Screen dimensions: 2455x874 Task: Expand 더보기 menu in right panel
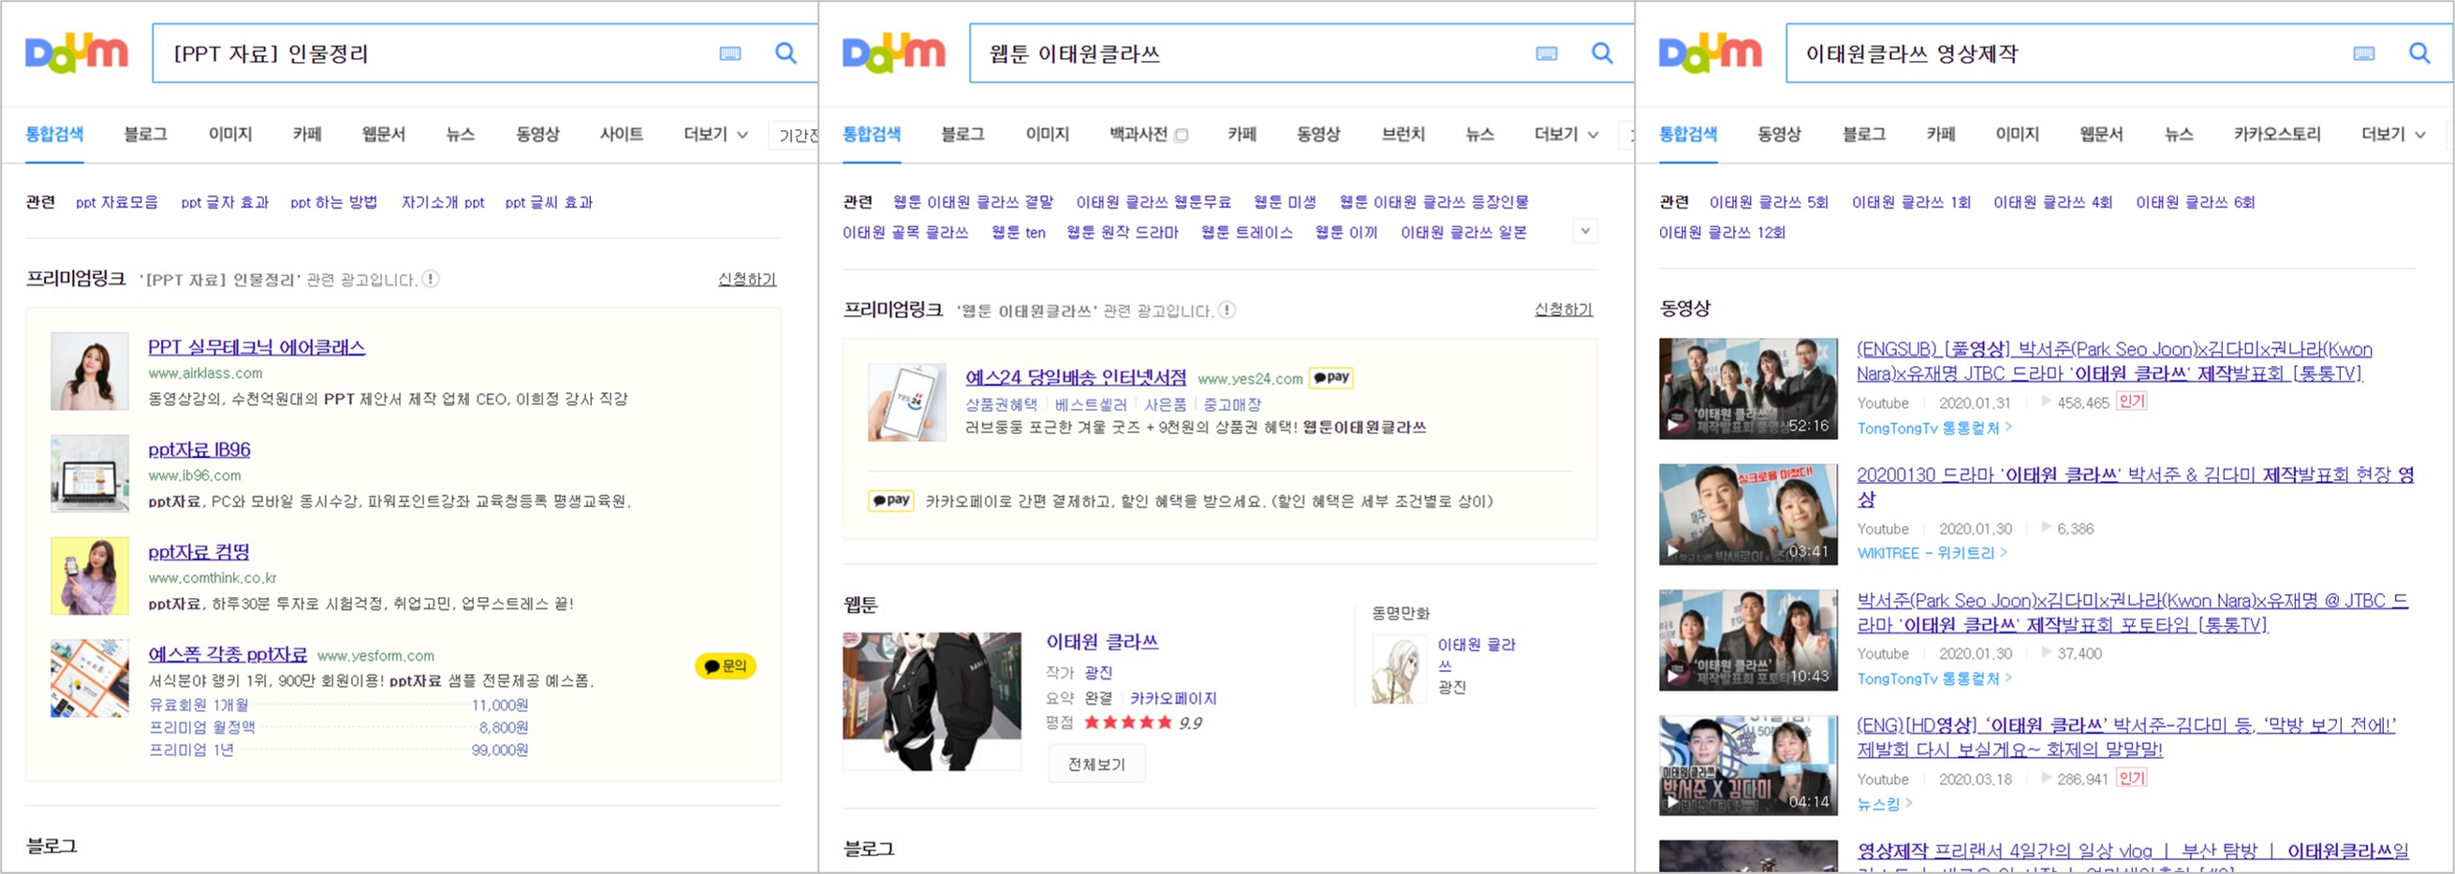click(2393, 134)
